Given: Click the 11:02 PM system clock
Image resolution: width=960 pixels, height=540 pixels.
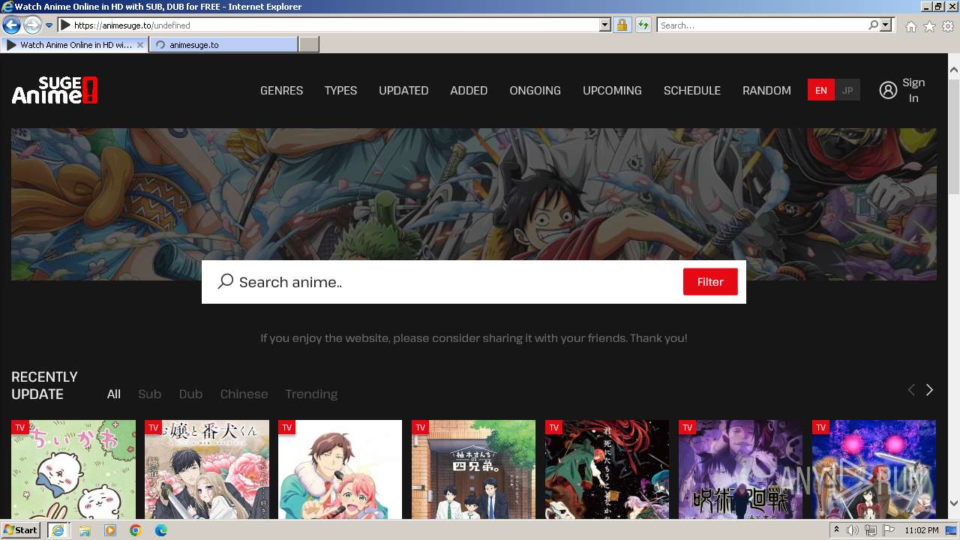Looking at the screenshot, I should pos(922,530).
